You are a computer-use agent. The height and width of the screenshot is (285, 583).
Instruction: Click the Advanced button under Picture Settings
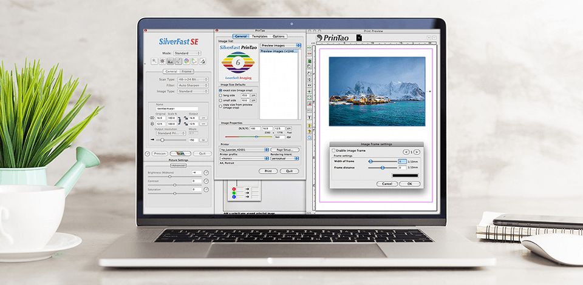pos(178,166)
